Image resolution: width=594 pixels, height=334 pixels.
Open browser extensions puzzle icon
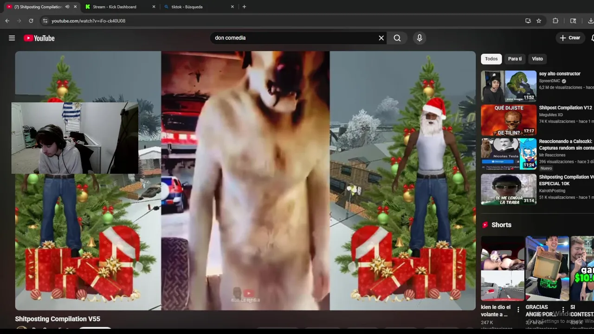click(555, 21)
